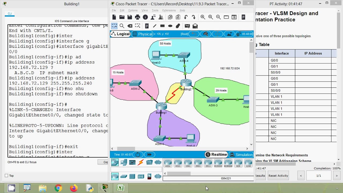Viewport: 343px width, 193px height.
Task: Click Reset Activity button
Action: point(278,176)
